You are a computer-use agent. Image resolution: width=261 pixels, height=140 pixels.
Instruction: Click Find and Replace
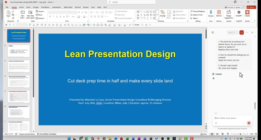198,11
